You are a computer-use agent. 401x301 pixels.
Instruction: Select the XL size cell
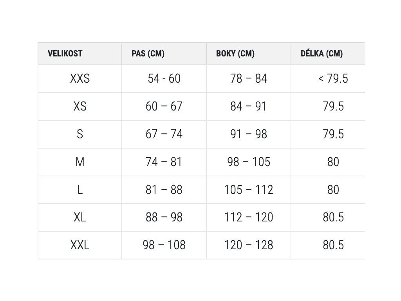point(80,218)
